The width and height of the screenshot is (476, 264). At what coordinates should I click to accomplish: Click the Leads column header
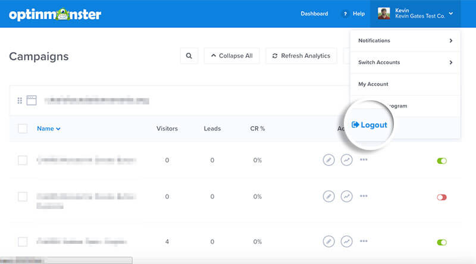212,129
